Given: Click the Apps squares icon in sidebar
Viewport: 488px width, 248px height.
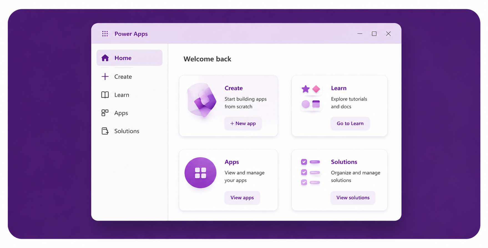Looking at the screenshot, I should (x=105, y=113).
